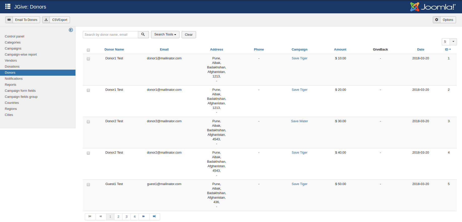Open the JGive menu grid icon

8,7
